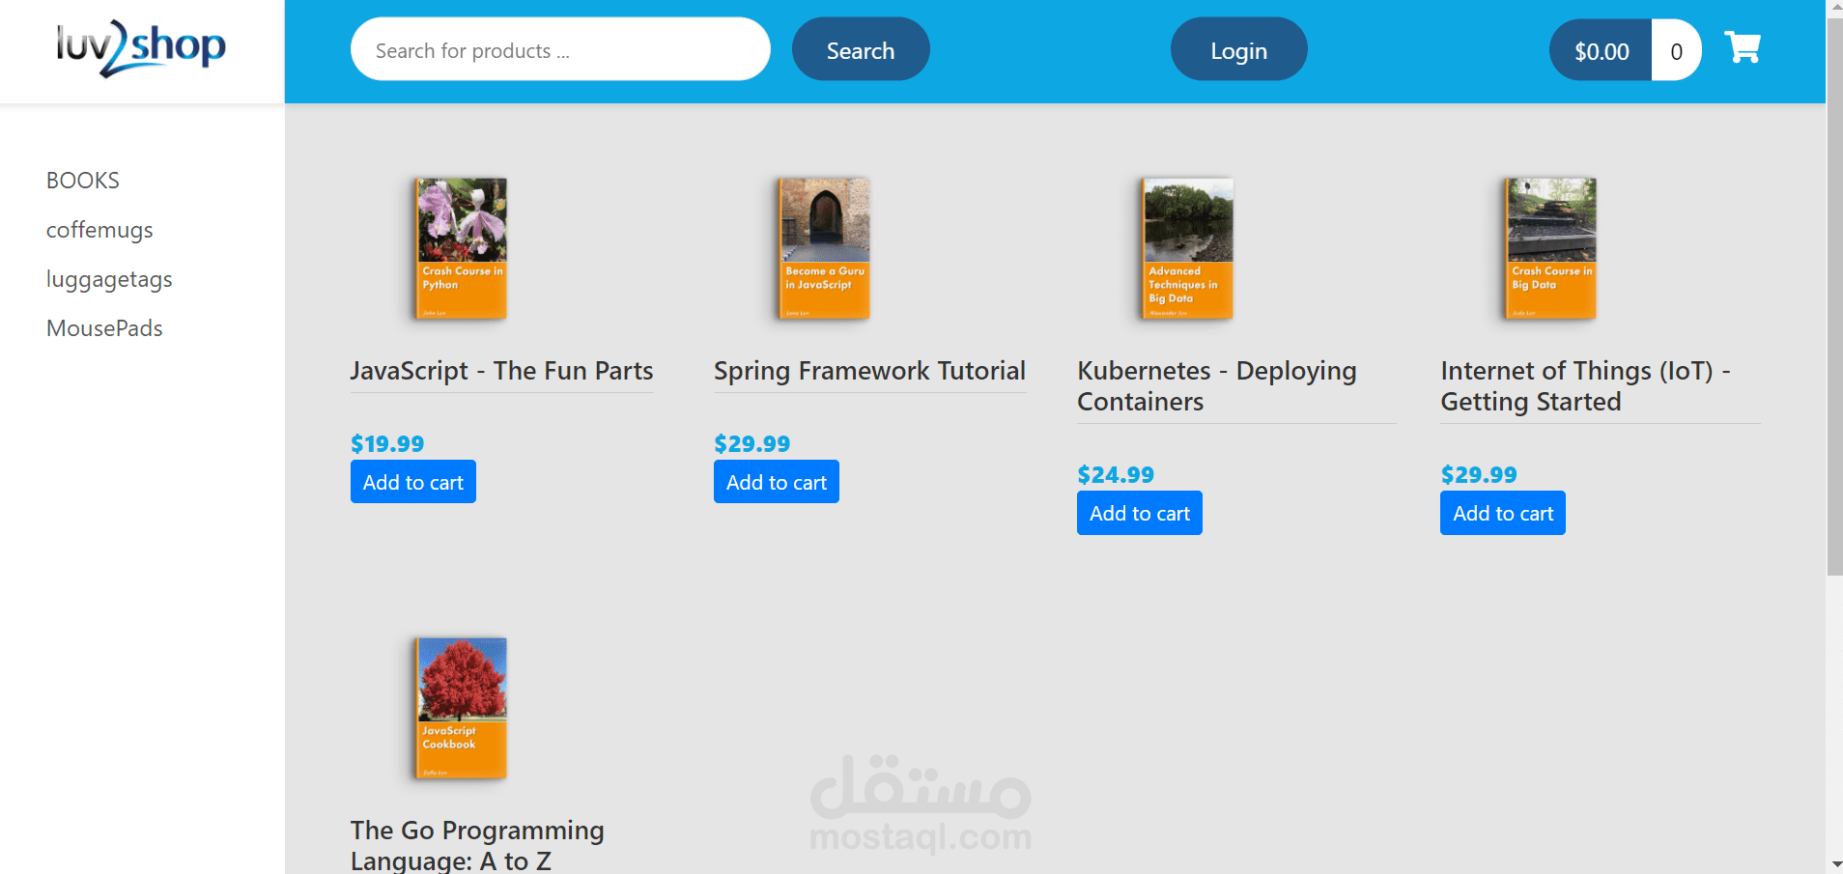Viewport: 1843px width, 874px height.
Task: Open the coffemugs category
Action: pyautogui.click(x=99, y=230)
